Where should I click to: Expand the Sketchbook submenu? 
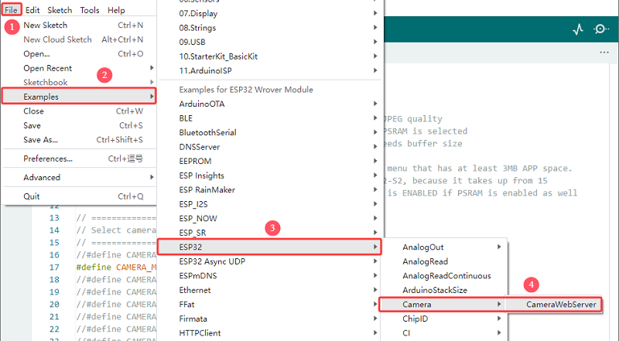point(79,82)
